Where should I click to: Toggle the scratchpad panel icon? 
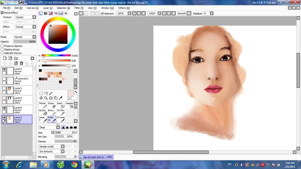66,13
